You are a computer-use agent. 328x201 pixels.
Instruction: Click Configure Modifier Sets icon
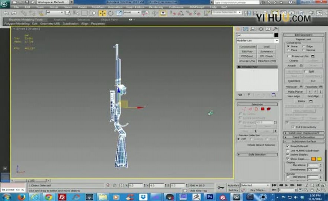pyautogui.click(x=274, y=95)
